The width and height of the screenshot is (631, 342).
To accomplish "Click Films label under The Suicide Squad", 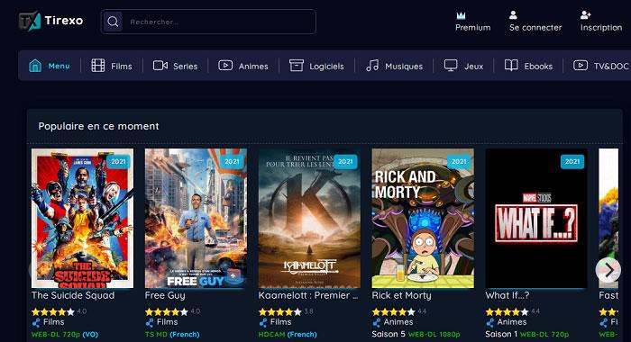I will (53, 322).
